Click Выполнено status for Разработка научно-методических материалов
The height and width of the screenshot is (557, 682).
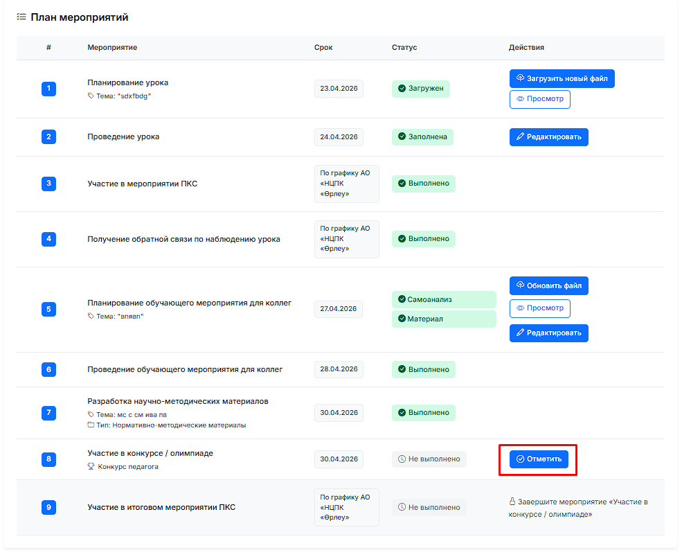(x=424, y=412)
